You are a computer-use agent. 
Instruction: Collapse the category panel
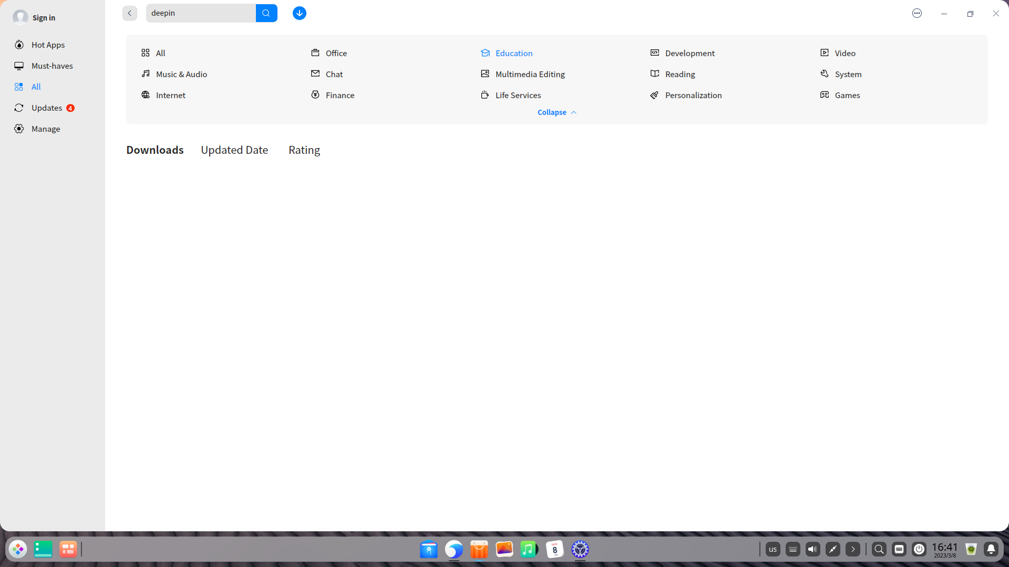[557, 112]
